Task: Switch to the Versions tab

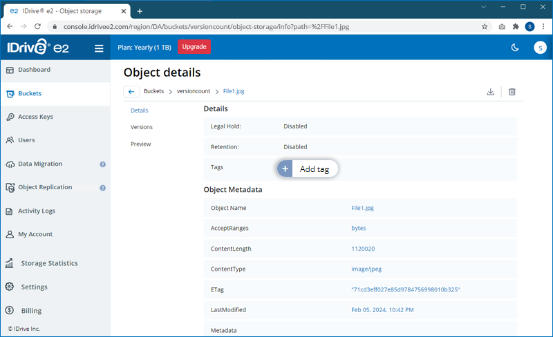Action: (142, 127)
